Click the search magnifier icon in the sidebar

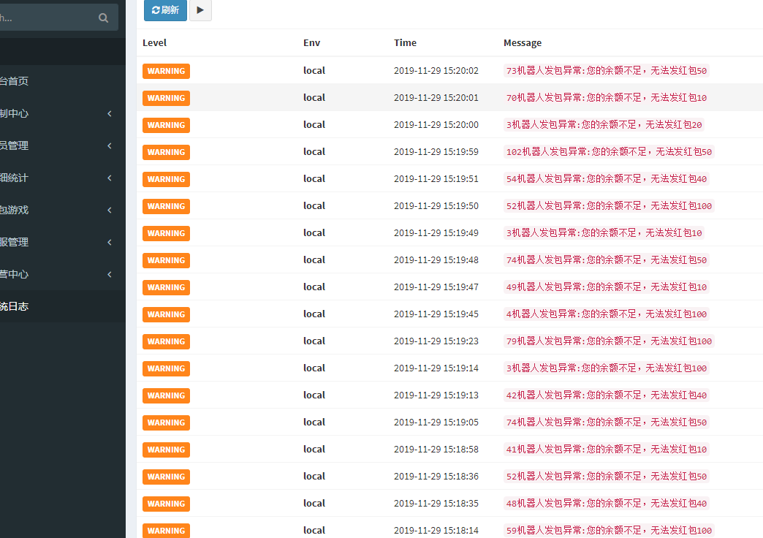[x=103, y=17]
